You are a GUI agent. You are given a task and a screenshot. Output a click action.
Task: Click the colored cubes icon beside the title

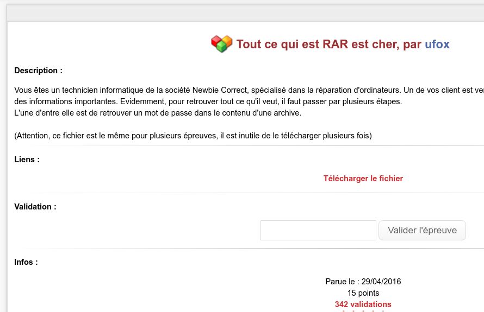[221, 44]
